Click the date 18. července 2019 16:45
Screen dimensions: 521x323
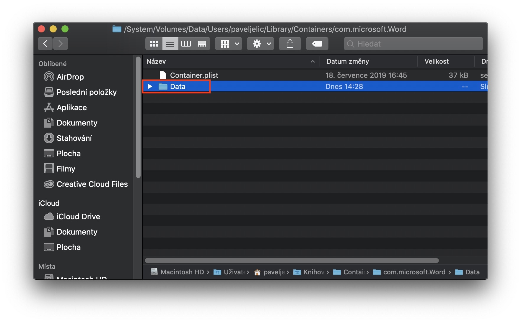coord(366,75)
